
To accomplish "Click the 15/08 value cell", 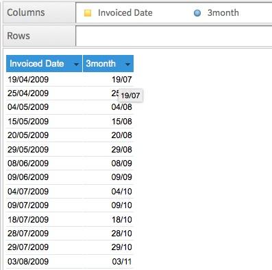I will coord(108,122).
